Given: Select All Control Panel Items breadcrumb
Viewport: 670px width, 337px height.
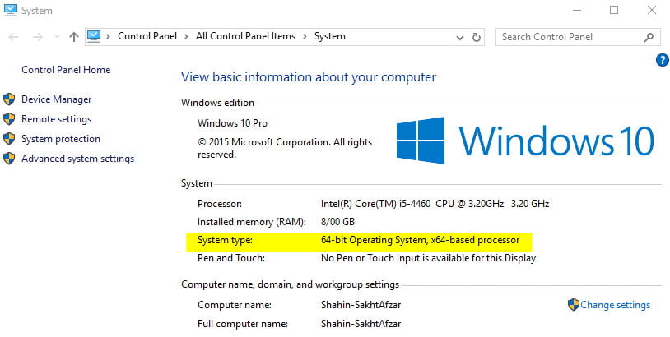Looking at the screenshot, I should click(247, 36).
